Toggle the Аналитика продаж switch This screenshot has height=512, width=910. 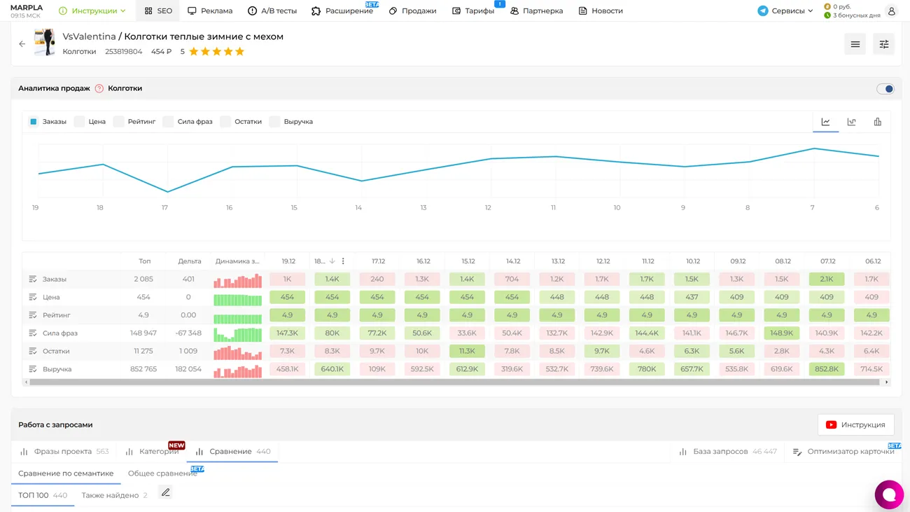[885, 89]
